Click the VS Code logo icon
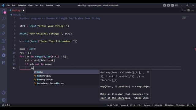The image size is (196, 110). 3,5
